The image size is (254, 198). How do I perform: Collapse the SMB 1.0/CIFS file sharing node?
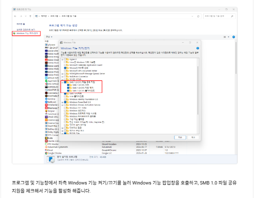coord(62,82)
